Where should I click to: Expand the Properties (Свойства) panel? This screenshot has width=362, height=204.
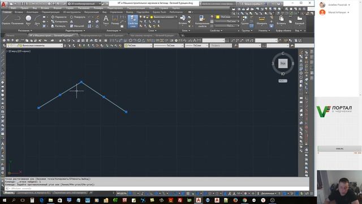click(x=216, y=31)
